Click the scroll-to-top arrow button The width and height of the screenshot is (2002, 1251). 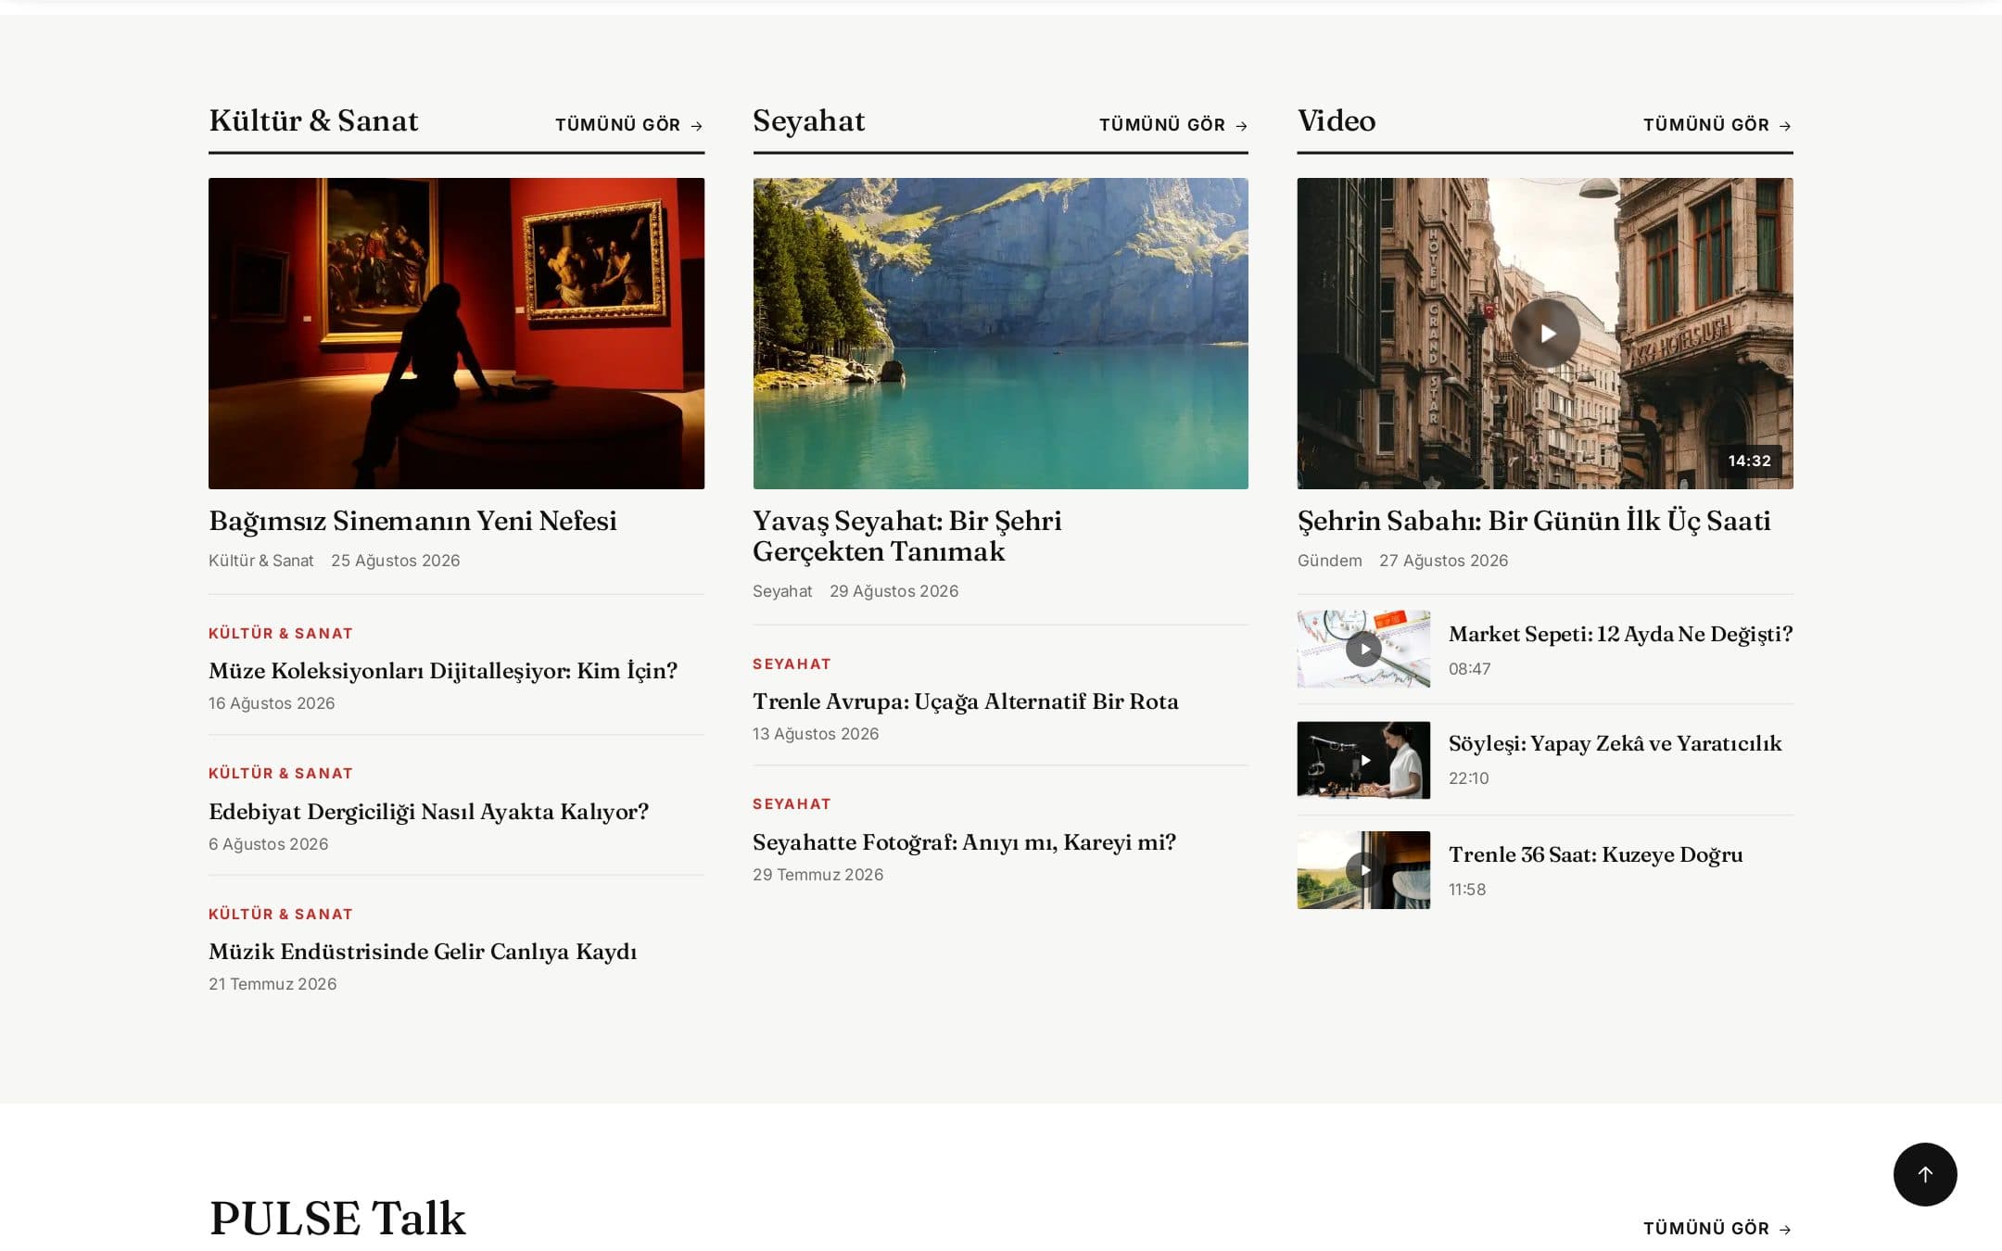(x=1924, y=1174)
